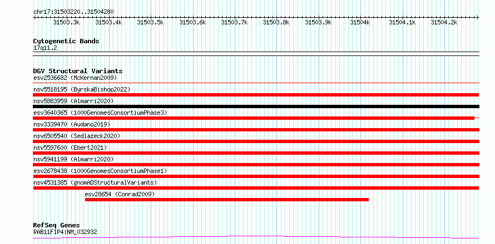
Task: Click the 31503.6k ruler label
Action: tap(192, 22)
